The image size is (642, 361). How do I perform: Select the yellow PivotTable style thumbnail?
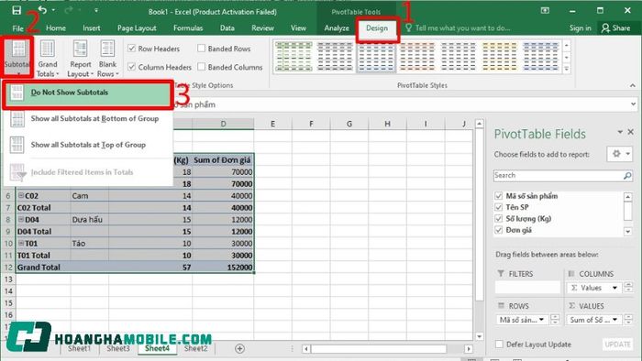pyautogui.click(x=499, y=56)
